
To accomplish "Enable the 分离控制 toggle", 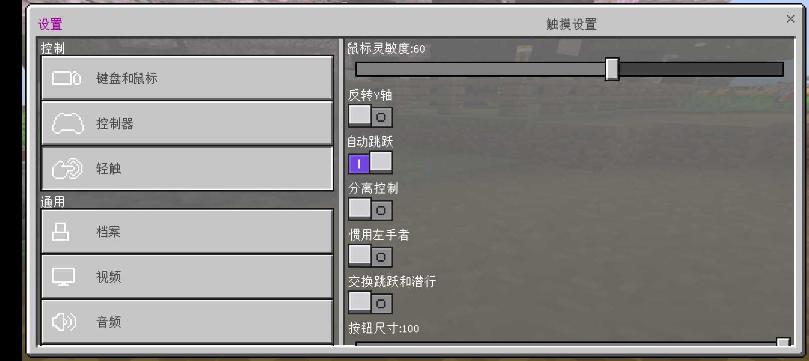I will coord(370,209).
